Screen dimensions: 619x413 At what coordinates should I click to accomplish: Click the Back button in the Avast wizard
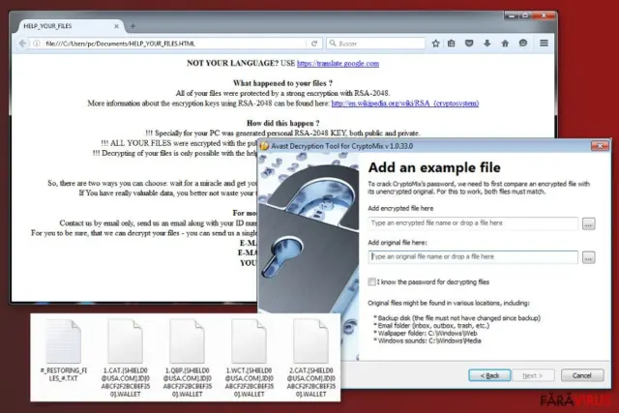(x=489, y=375)
